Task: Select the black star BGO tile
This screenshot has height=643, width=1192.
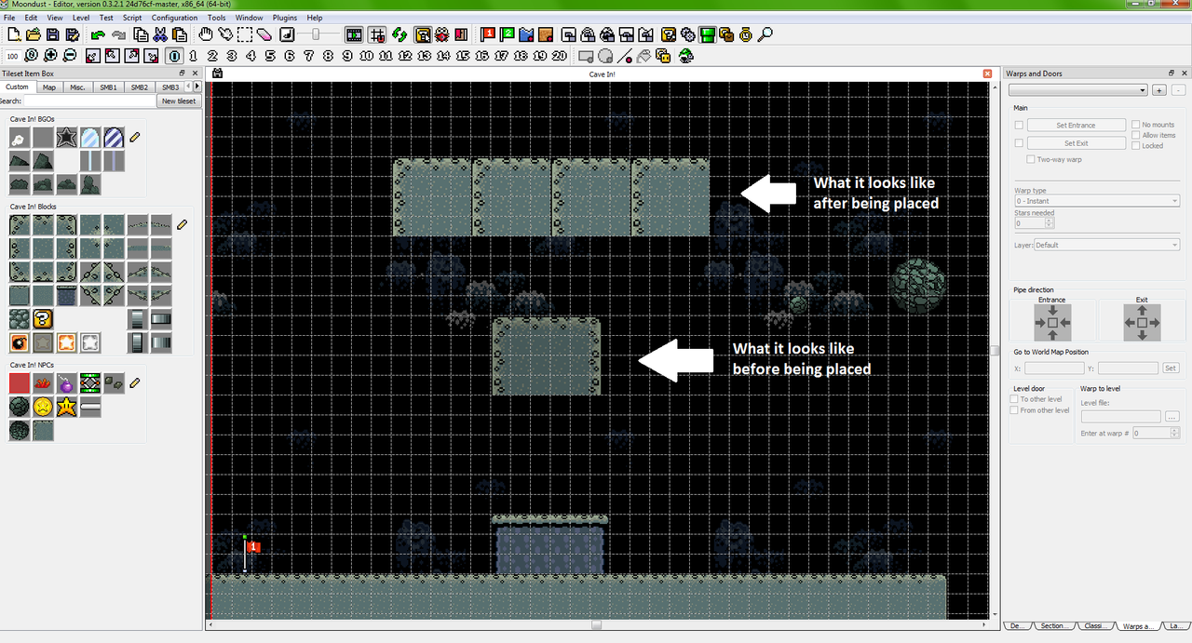Action: 66,139
